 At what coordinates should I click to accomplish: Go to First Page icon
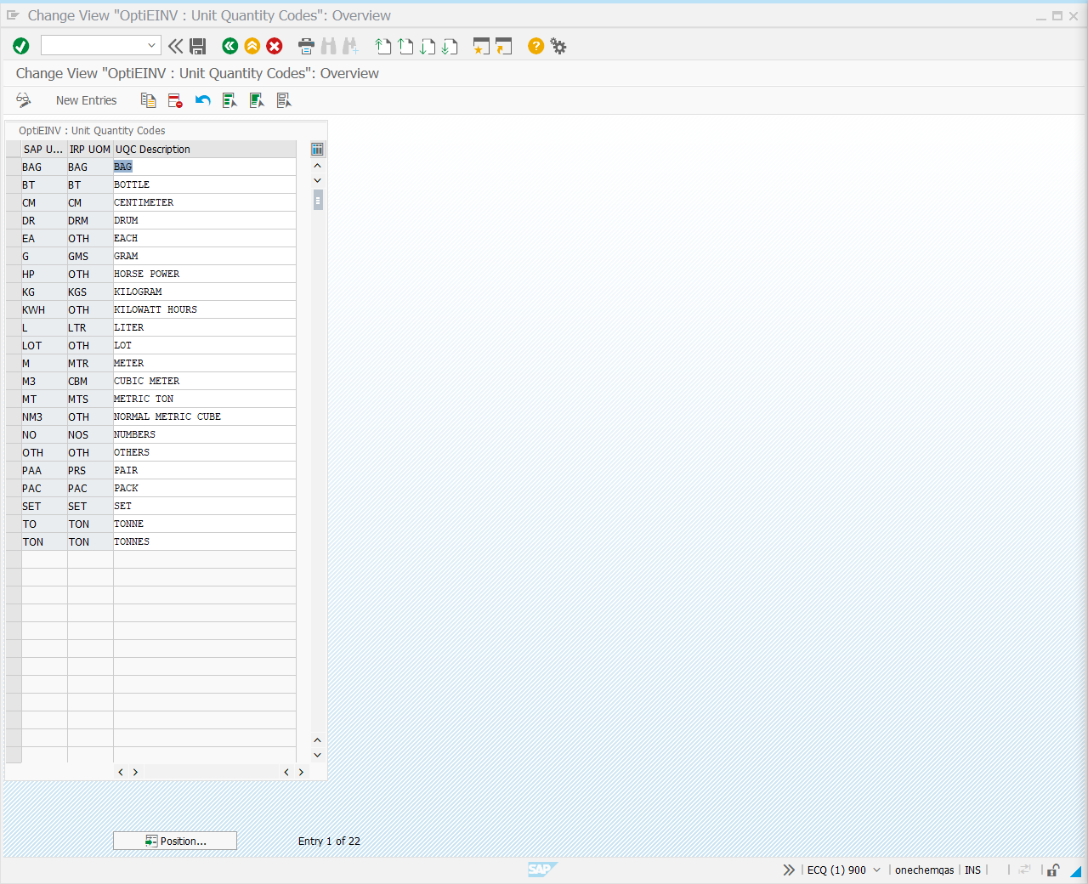pos(383,46)
